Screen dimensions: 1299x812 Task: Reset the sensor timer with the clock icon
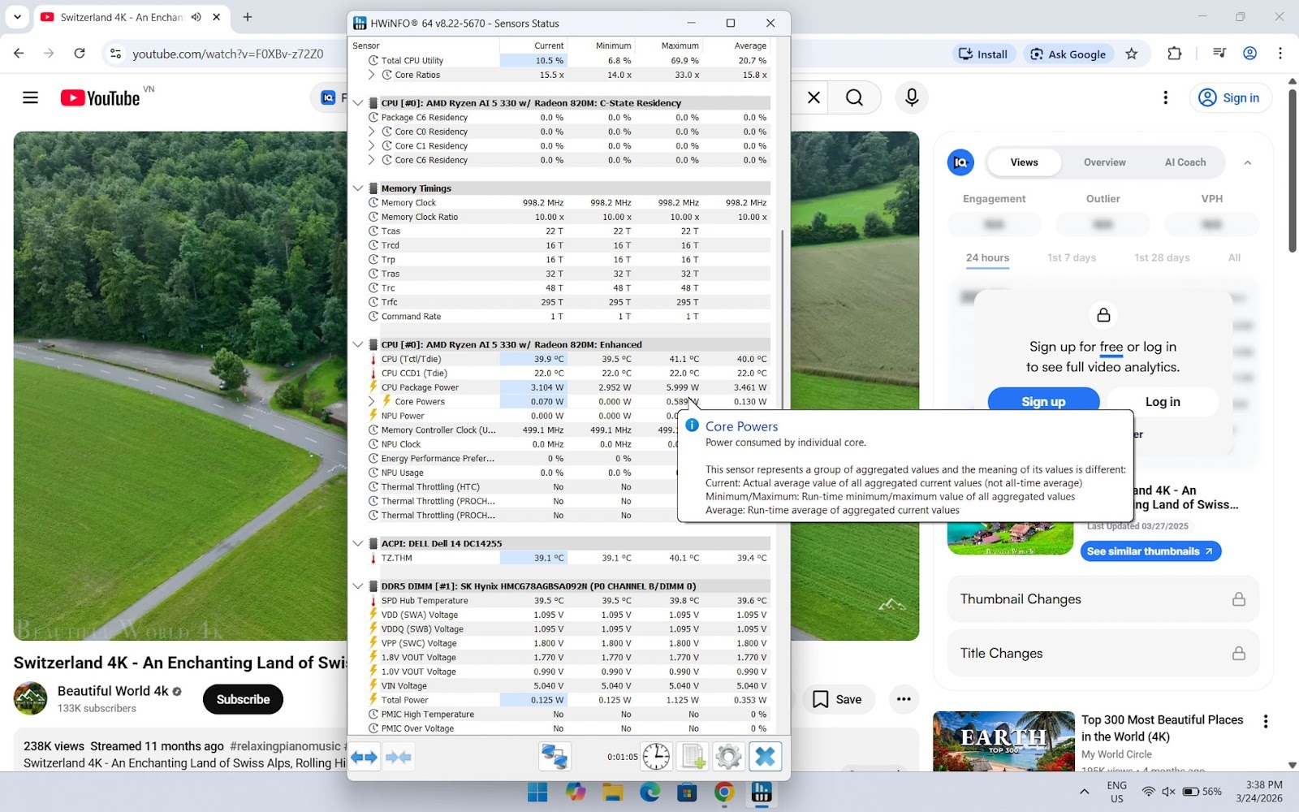656,757
